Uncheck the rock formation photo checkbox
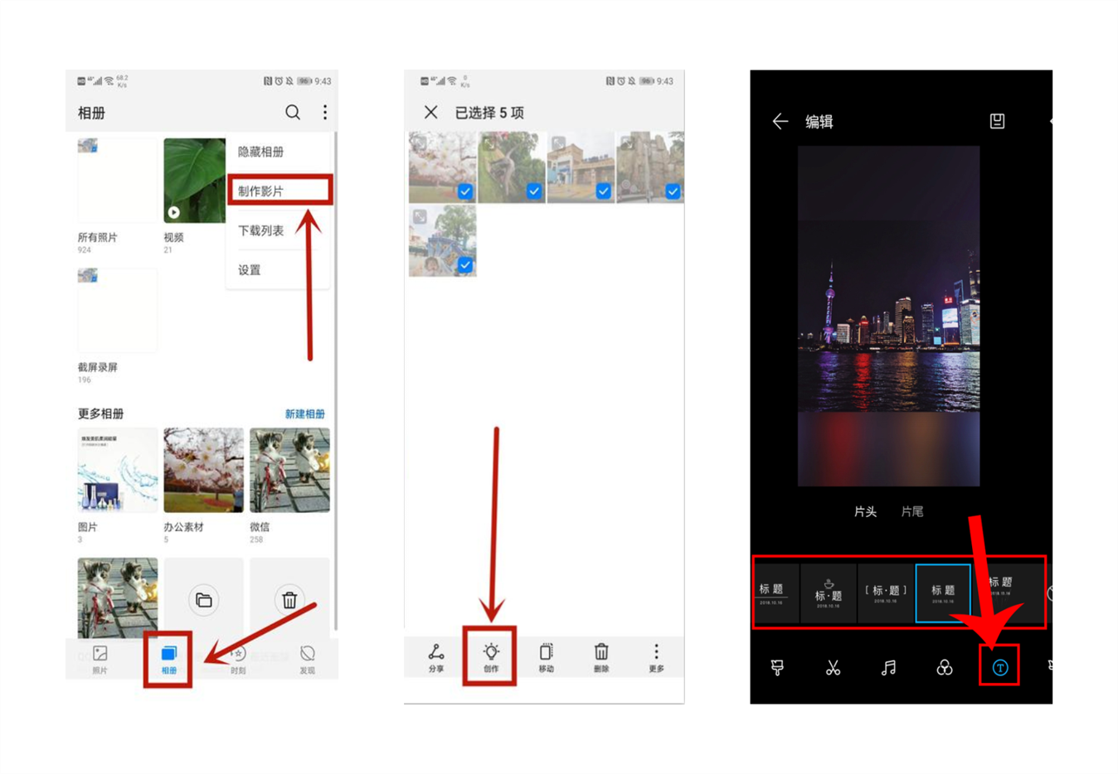The width and height of the screenshot is (1118, 774). tap(673, 191)
